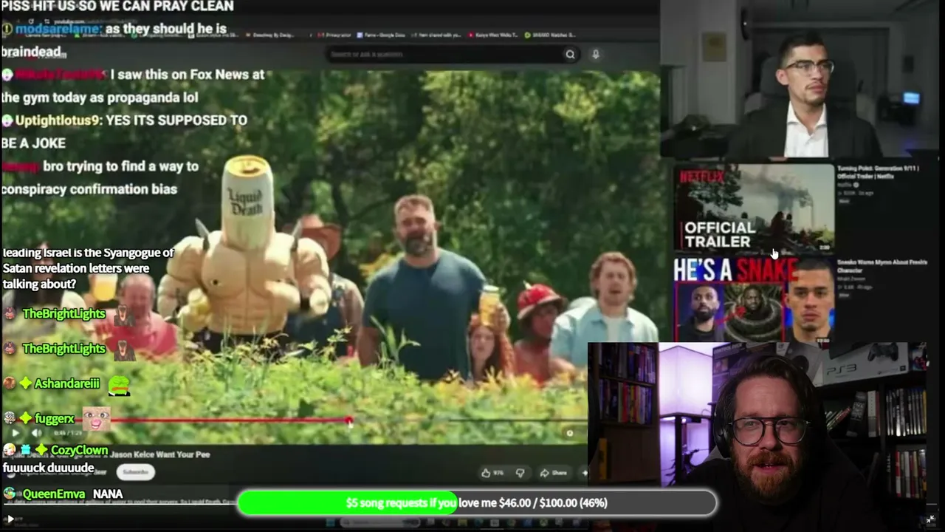Focus the YouTube search box

click(443, 54)
